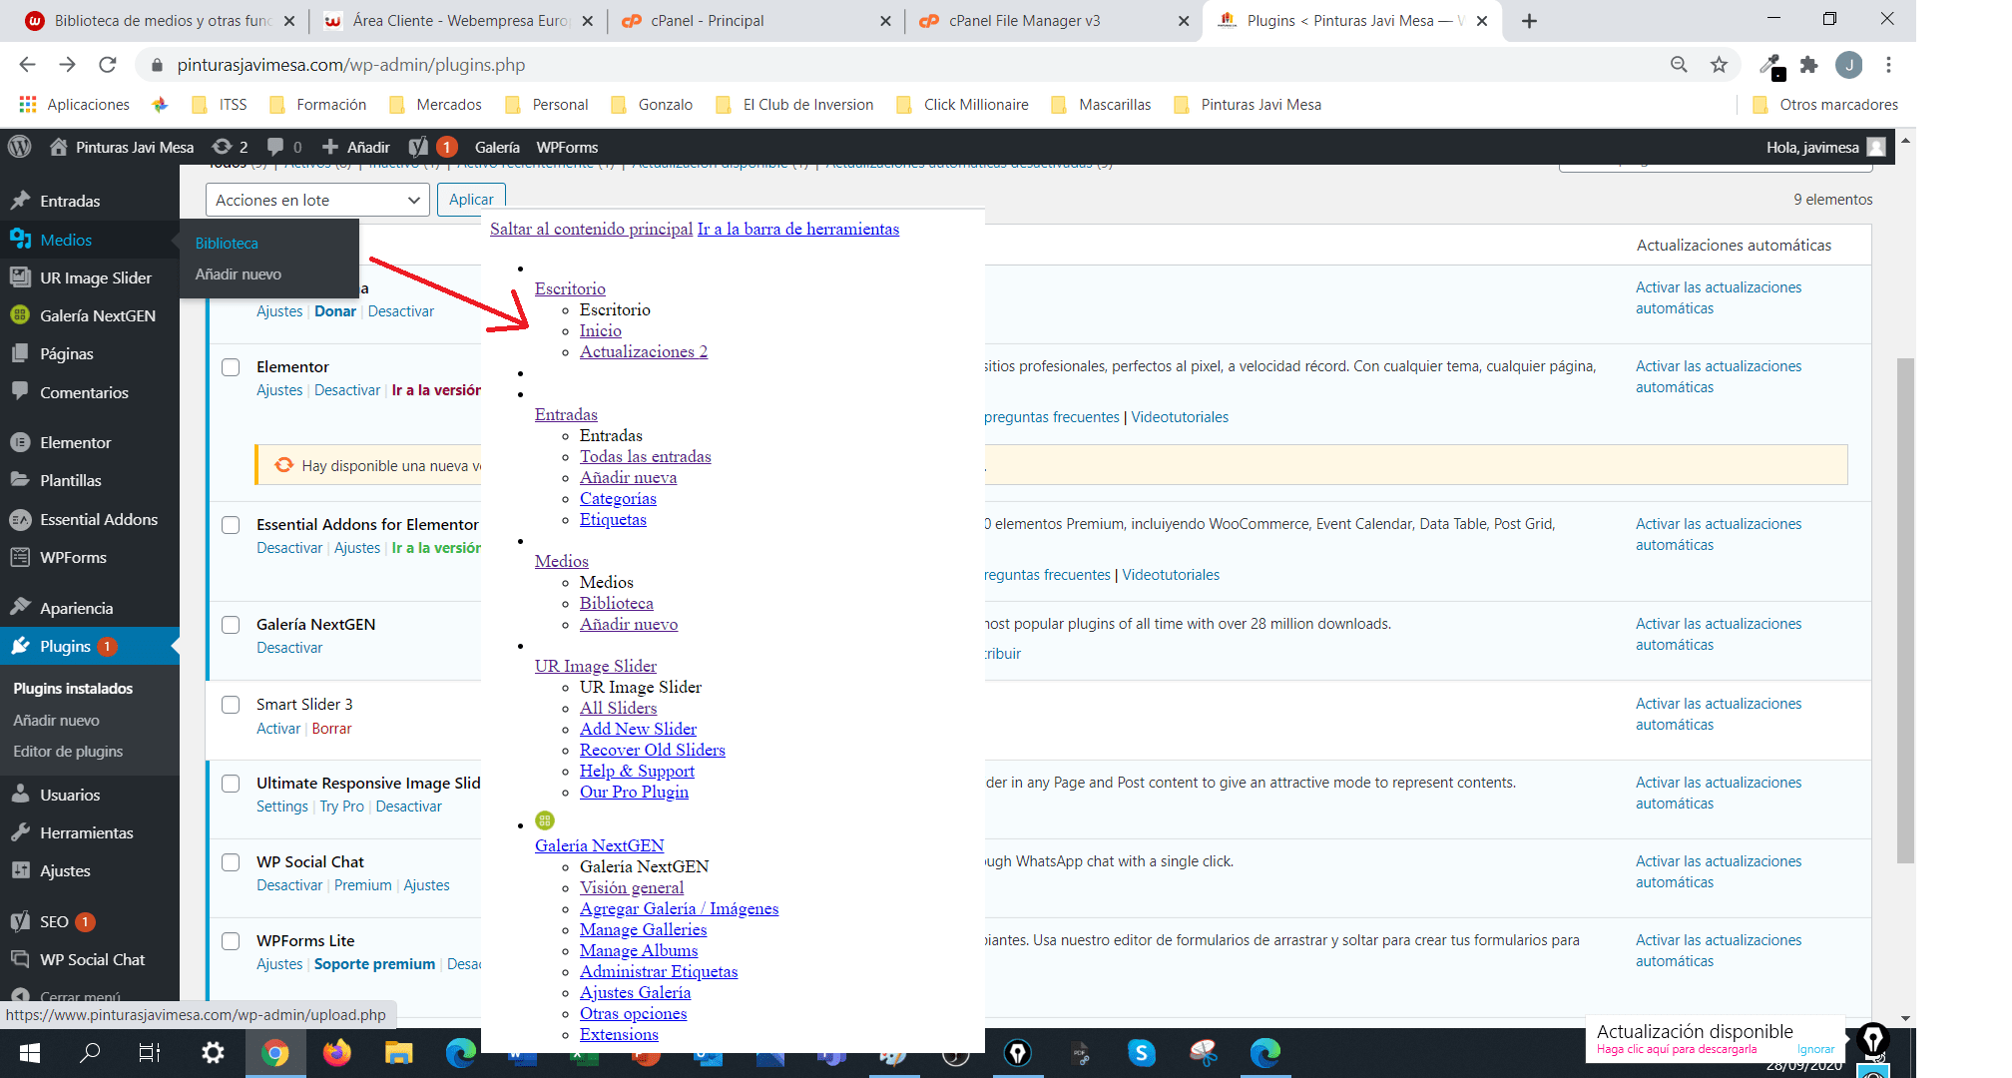This screenshot has width=2012, height=1078.
Task: Select Añadir nuevo in Medios flyout
Action: click(x=238, y=273)
